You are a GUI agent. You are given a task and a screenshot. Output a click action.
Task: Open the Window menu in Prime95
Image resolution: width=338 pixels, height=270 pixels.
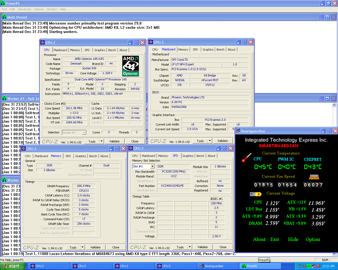pos(52,9)
